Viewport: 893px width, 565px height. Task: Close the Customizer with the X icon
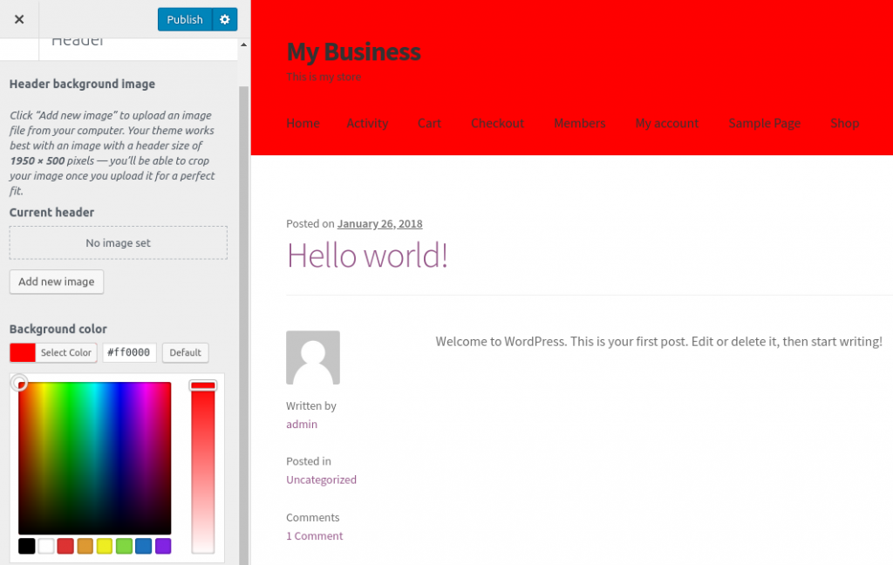click(19, 19)
